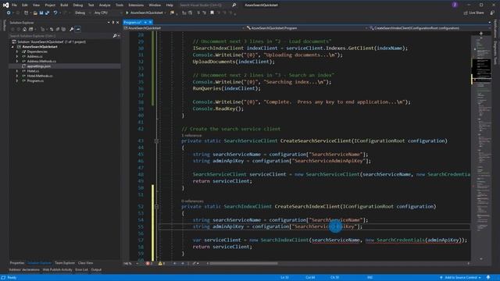Open the Edit menu

pyautogui.click(x=24, y=5)
